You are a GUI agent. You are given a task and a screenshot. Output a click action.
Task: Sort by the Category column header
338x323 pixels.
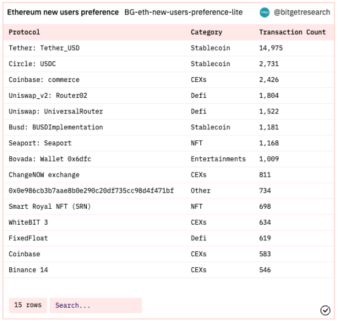(206, 32)
